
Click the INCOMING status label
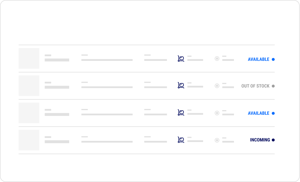click(260, 140)
